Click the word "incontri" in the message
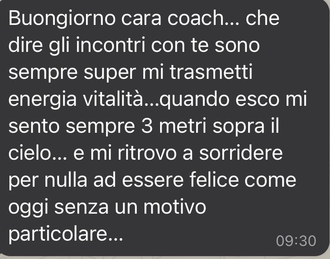The height and width of the screenshot is (259, 330). point(111,45)
